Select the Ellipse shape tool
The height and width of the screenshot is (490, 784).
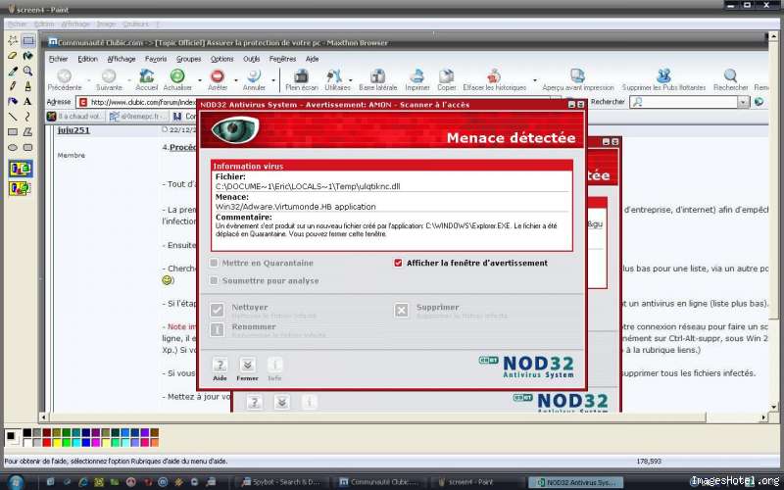[x=13, y=148]
